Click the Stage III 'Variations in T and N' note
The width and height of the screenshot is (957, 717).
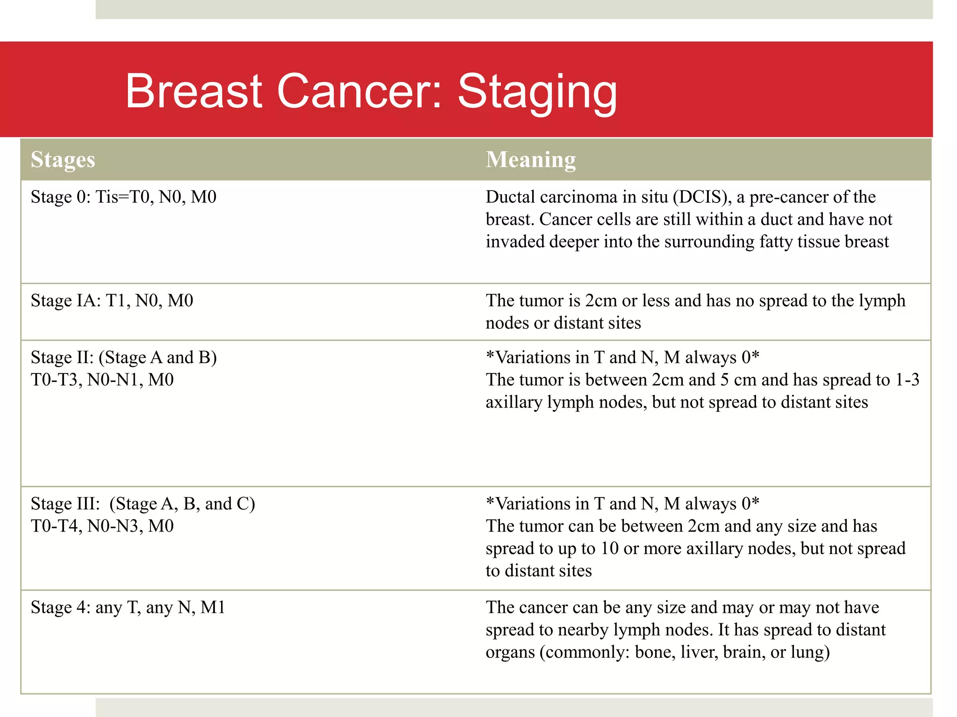(622, 504)
